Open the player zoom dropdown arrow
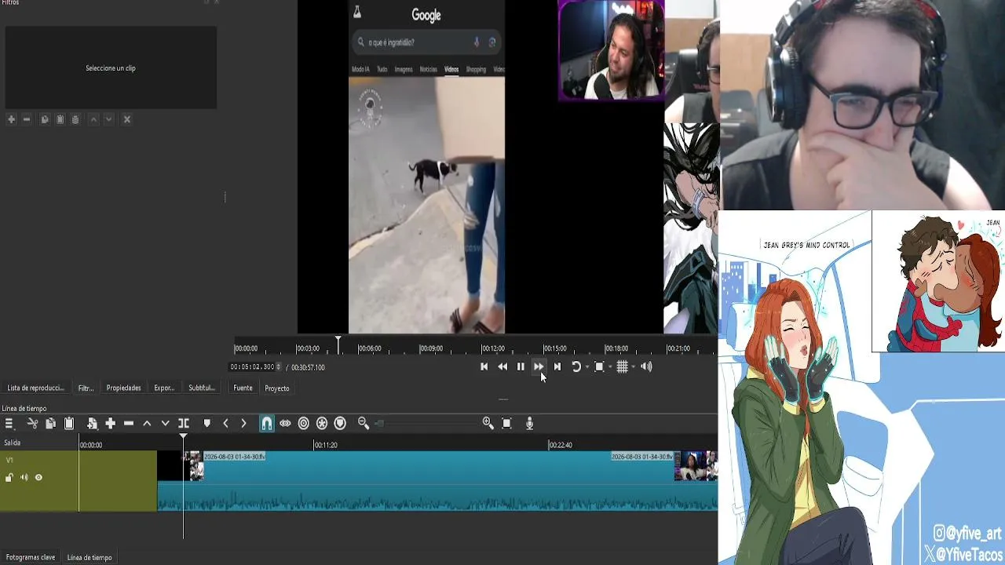This screenshot has height=565, width=1005. click(610, 367)
